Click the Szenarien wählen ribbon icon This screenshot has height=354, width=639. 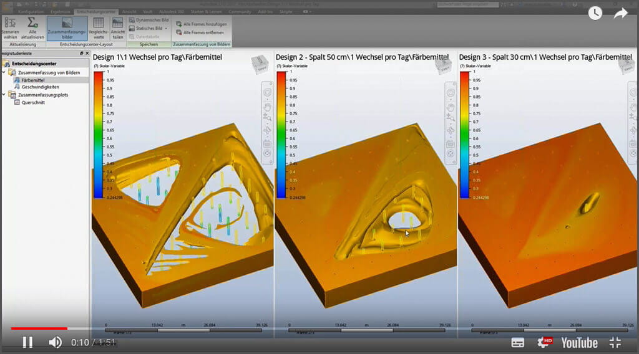tap(9, 27)
